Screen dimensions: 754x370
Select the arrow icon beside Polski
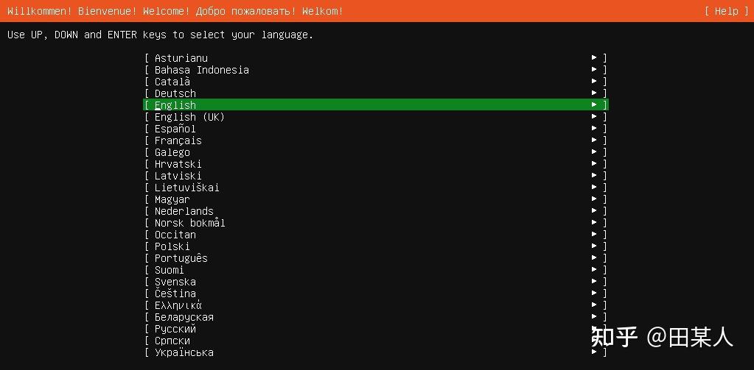pyautogui.click(x=594, y=246)
